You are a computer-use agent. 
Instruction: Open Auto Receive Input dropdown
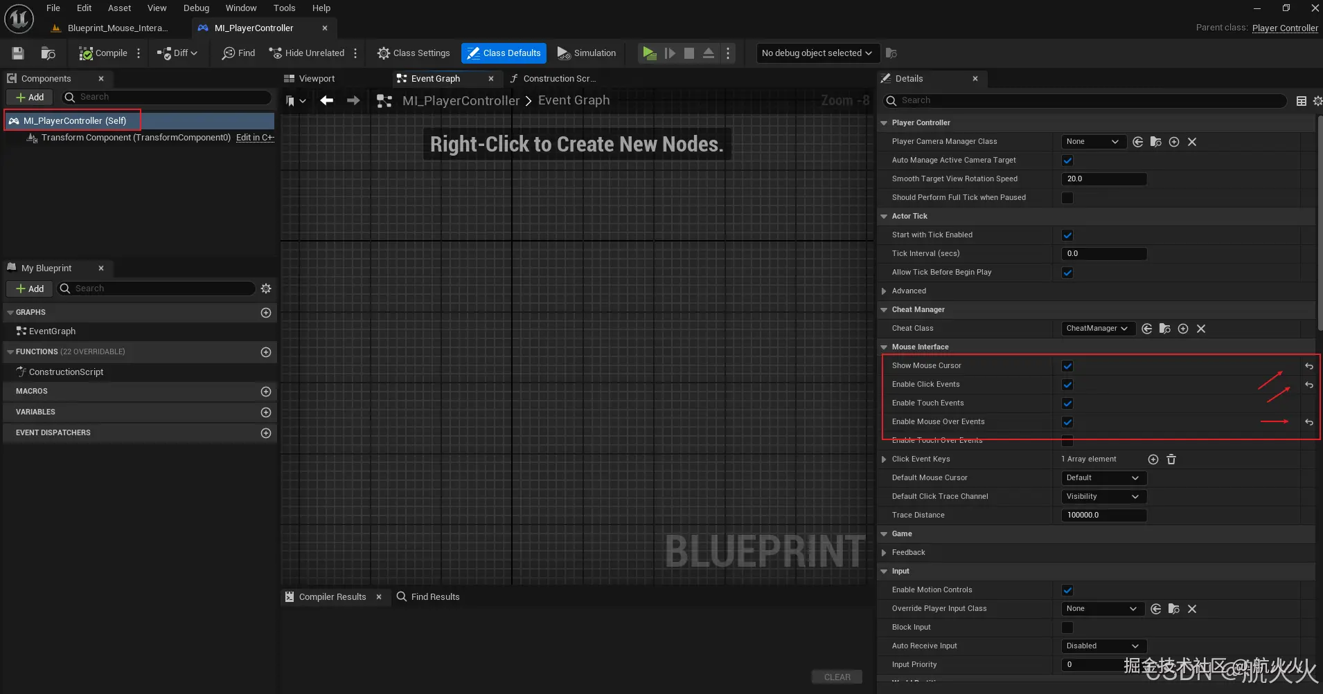[1104, 646]
